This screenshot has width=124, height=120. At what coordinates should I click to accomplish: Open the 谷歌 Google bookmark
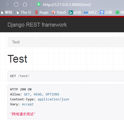click(x=106, y=12)
